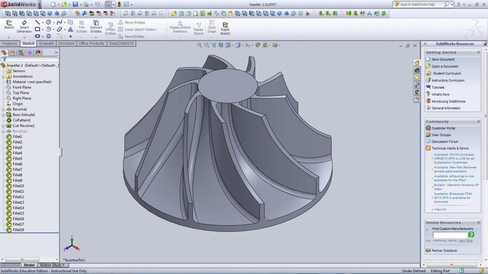Image resolution: width=488 pixels, height=274 pixels.
Task: Select the CirPattern1 feature
Action: pos(21,120)
